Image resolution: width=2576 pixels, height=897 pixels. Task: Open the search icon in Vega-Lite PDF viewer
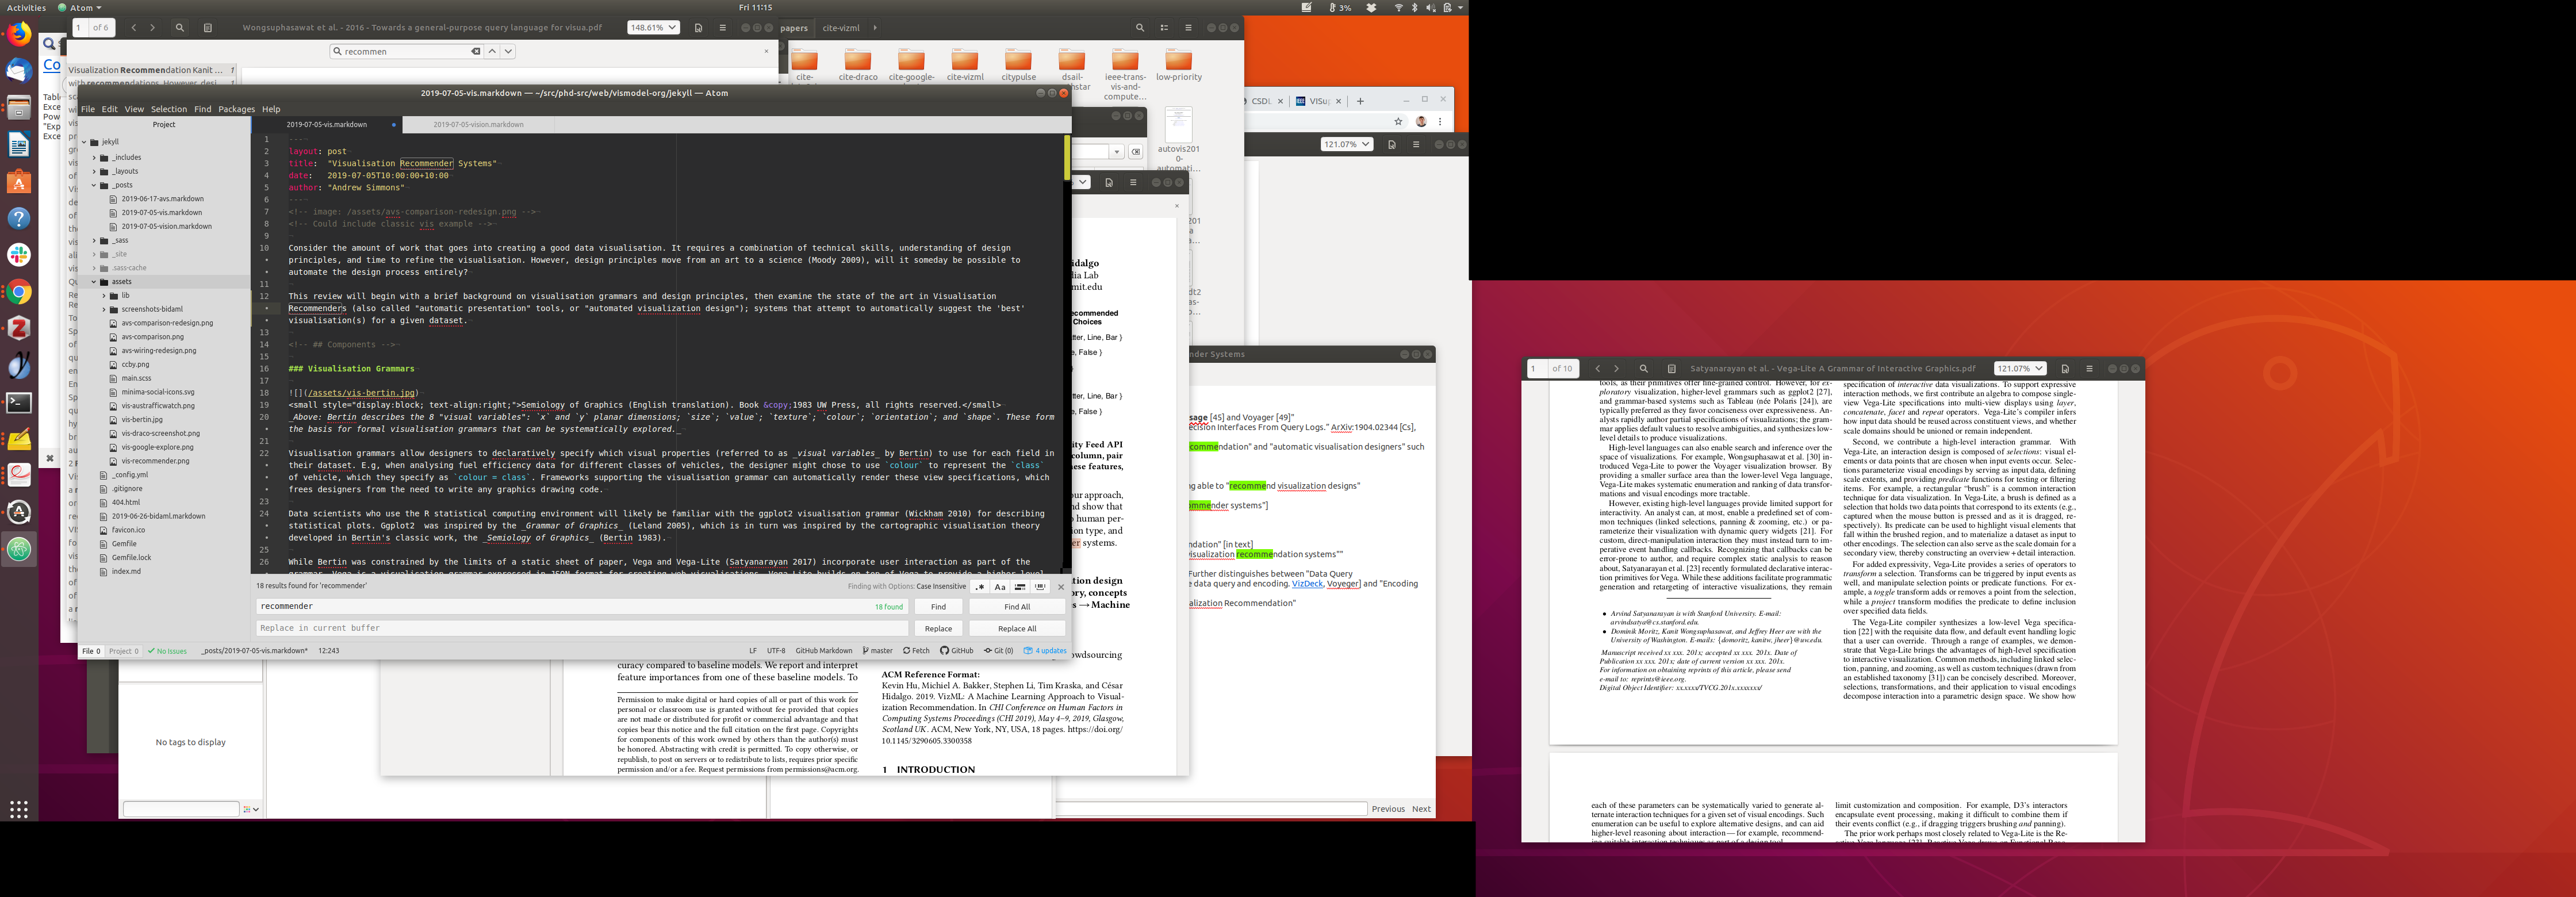pyautogui.click(x=1643, y=369)
